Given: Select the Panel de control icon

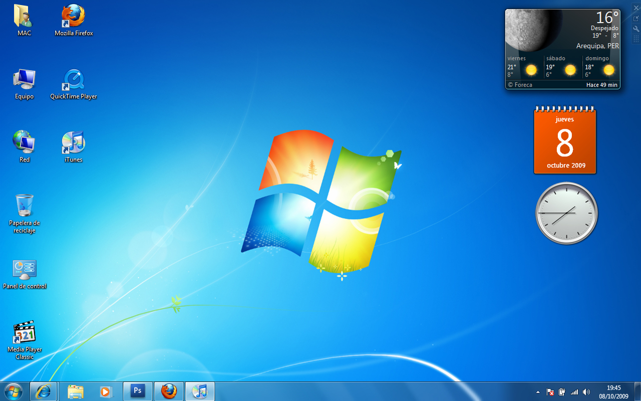Looking at the screenshot, I should click(x=24, y=274).
